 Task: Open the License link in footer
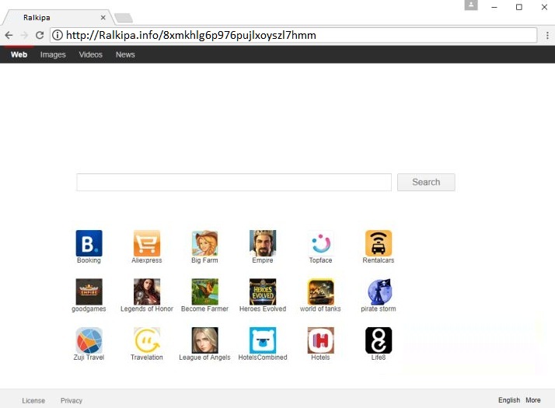[x=33, y=400]
